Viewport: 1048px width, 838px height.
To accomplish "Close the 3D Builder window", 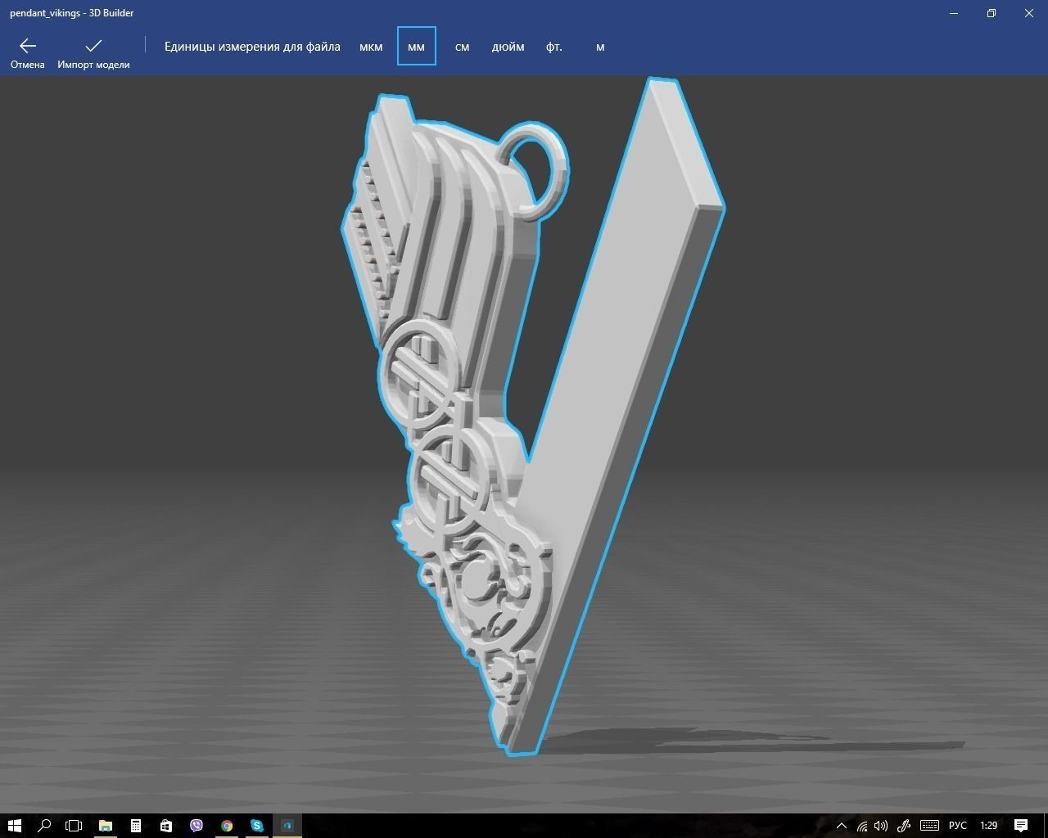I will click(x=1029, y=13).
